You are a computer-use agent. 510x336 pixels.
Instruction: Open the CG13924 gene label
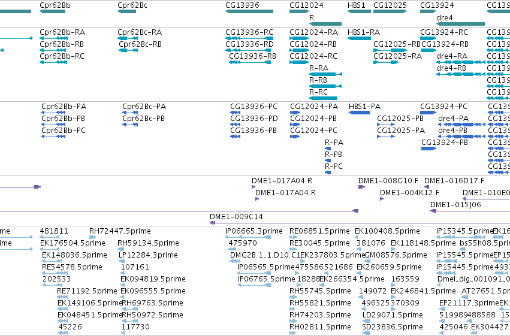(x=437, y=5)
